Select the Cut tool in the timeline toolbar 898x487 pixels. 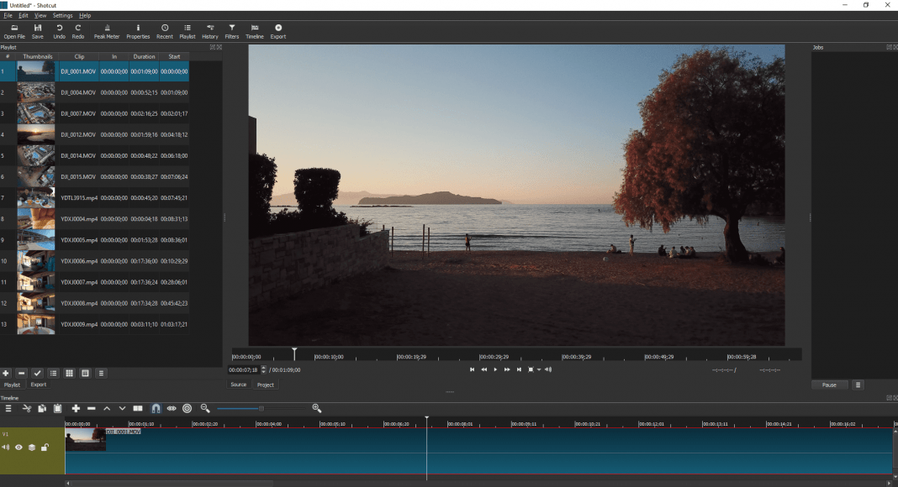pyautogui.click(x=26, y=408)
